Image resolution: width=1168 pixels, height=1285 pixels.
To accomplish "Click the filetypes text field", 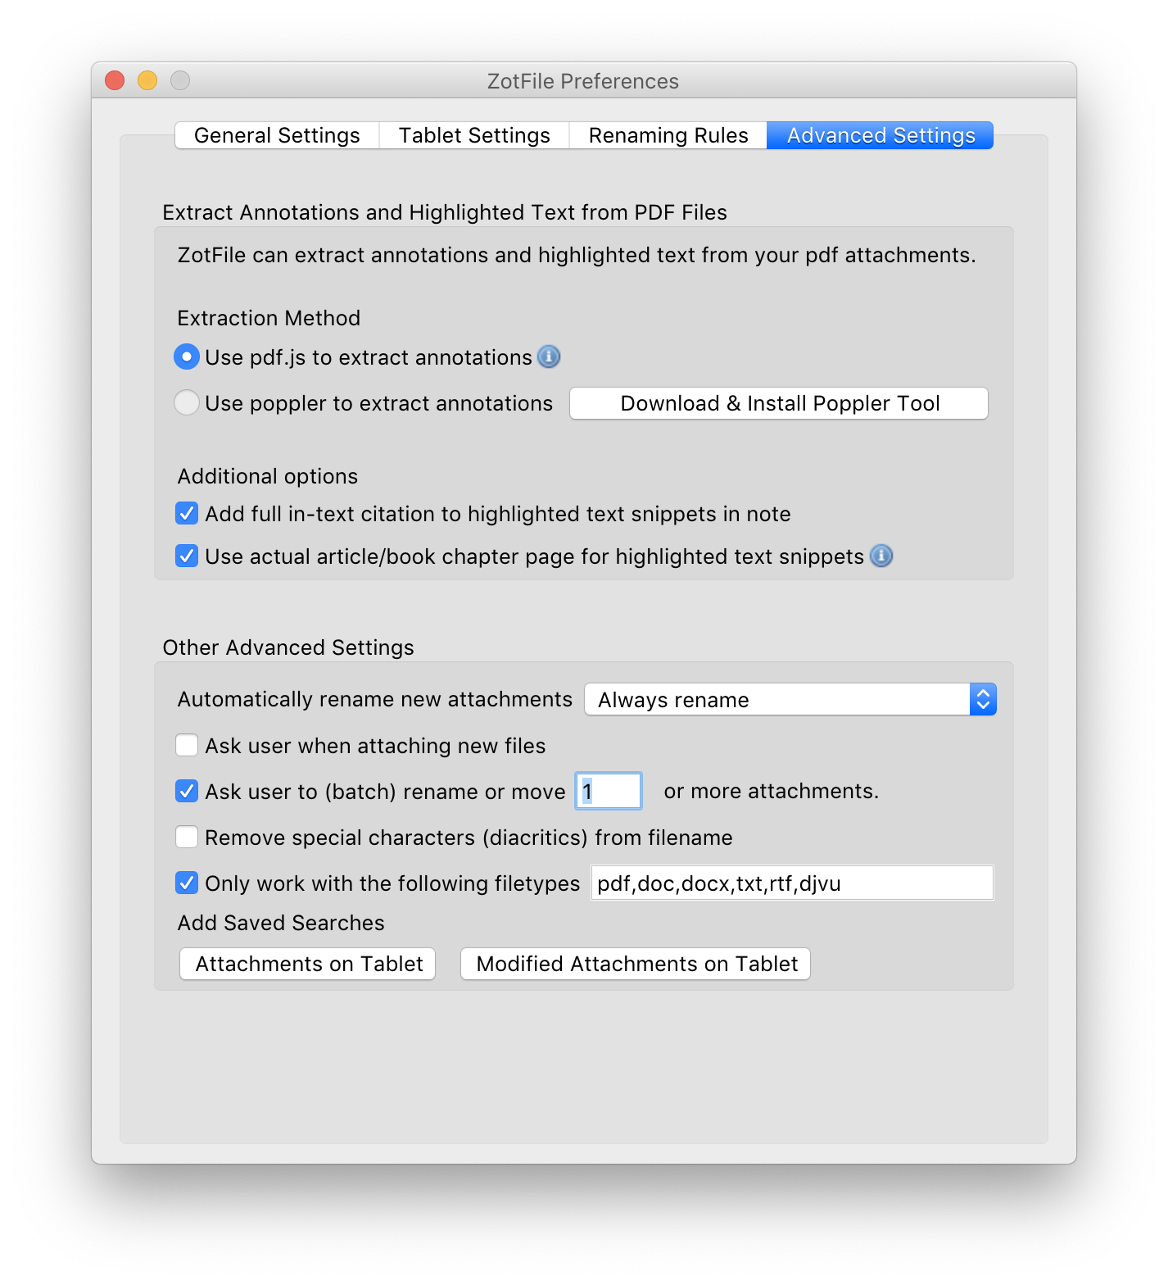I will [792, 883].
